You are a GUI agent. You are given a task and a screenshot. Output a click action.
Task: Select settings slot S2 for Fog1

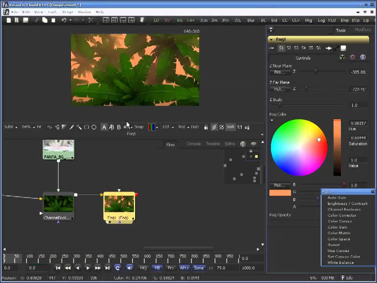289,48
